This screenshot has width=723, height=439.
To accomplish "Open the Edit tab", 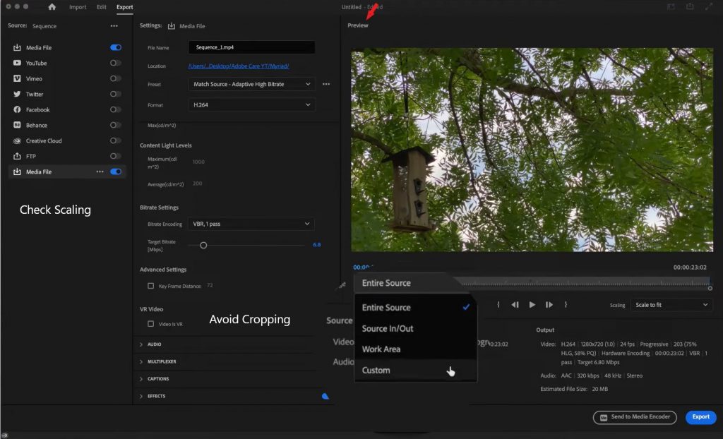I will tap(102, 7).
